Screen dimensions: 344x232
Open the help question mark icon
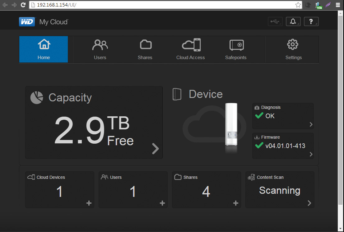tap(311, 21)
